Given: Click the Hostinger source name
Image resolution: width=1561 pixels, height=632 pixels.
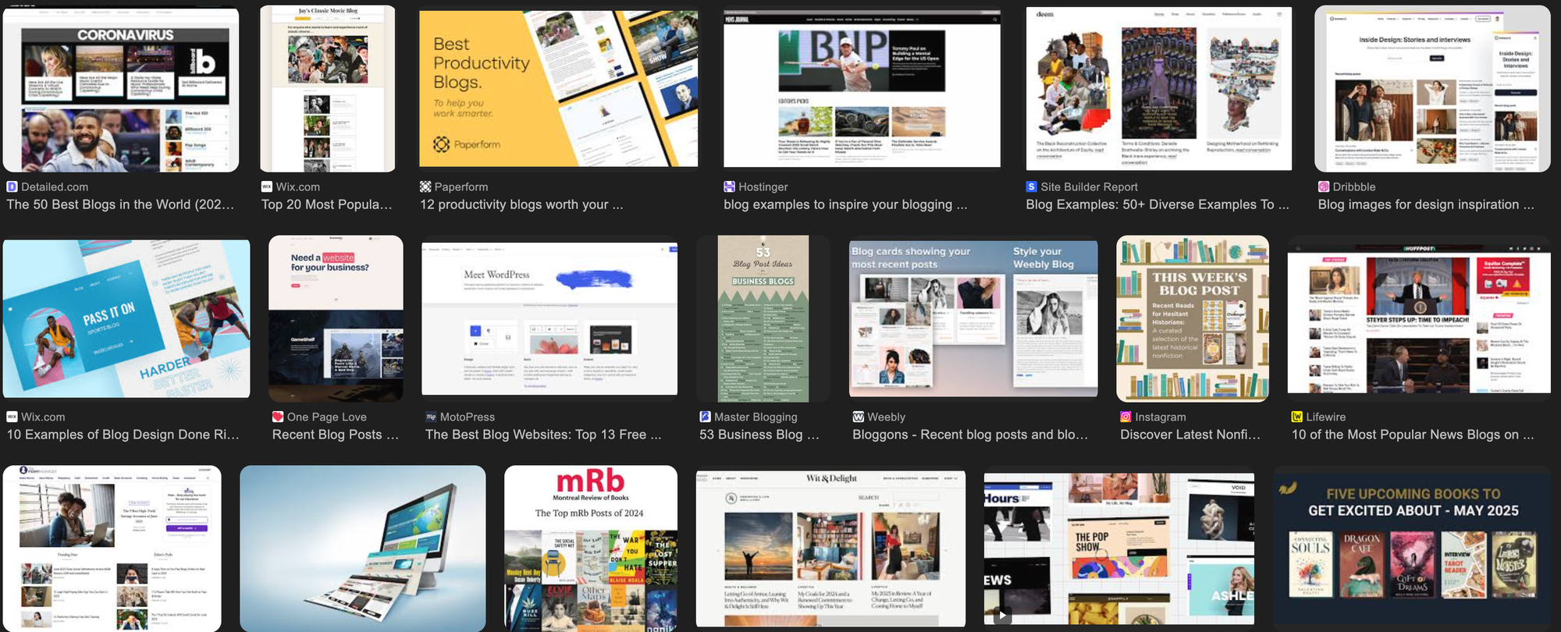Looking at the screenshot, I should click(x=763, y=186).
